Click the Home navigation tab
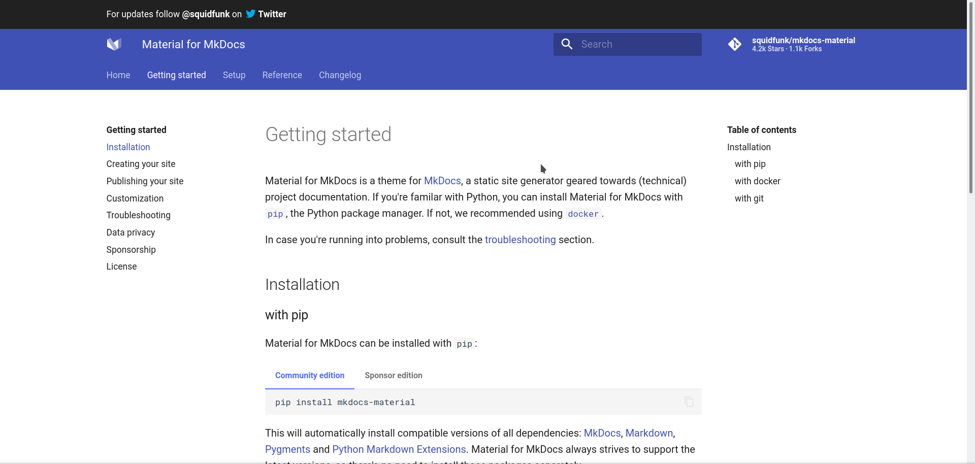Viewport: 975px width, 464px height. [x=118, y=75]
